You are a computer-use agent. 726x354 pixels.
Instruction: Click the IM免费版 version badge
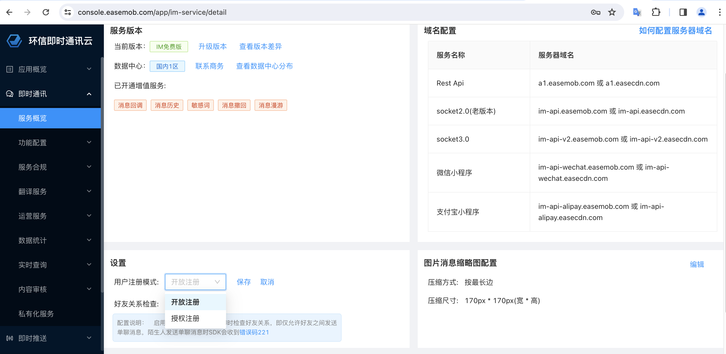point(169,47)
